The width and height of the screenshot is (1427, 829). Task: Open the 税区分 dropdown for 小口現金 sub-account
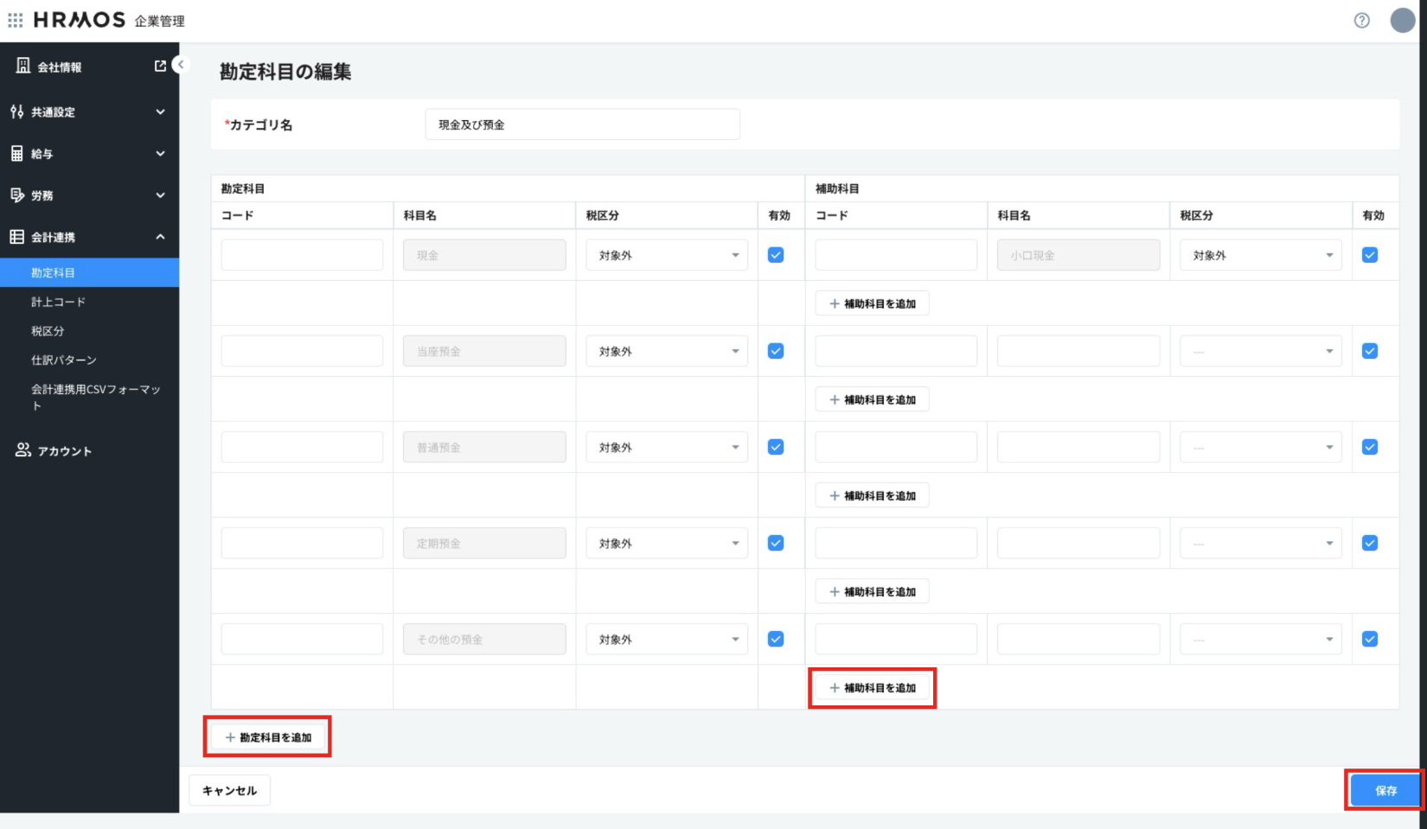1260,255
